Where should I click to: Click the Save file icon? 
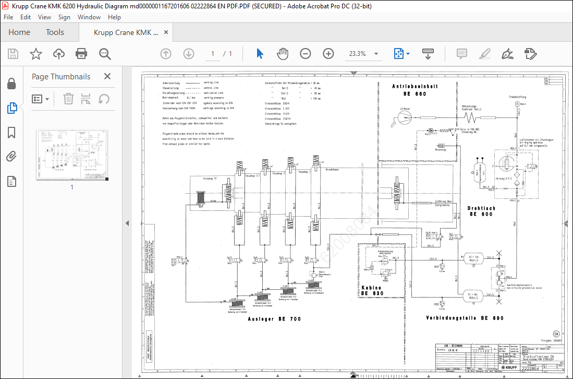[x=13, y=54]
